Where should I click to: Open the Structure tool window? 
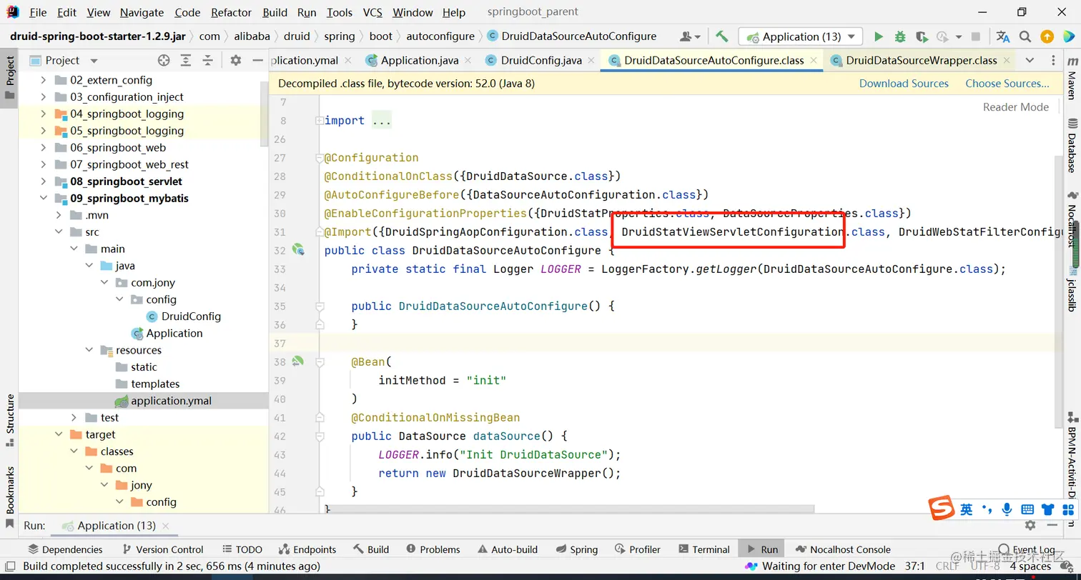pyautogui.click(x=10, y=419)
